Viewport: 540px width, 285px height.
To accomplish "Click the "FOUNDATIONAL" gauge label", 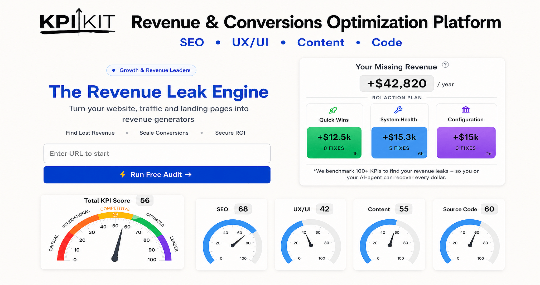I will (x=76, y=219).
